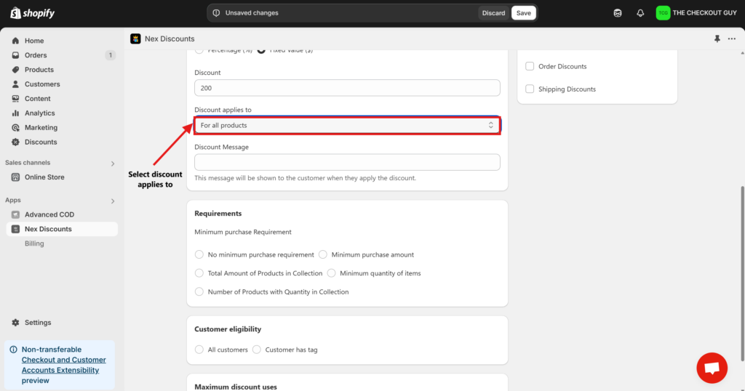Screen dimensions: 745x391
Task: Click the Products tag icon
Action: point(16,70)
